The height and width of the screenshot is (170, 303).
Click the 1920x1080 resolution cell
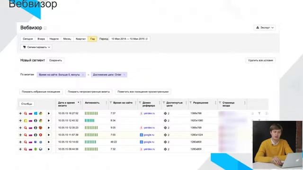pyautogui.click(x=196, y=121)
